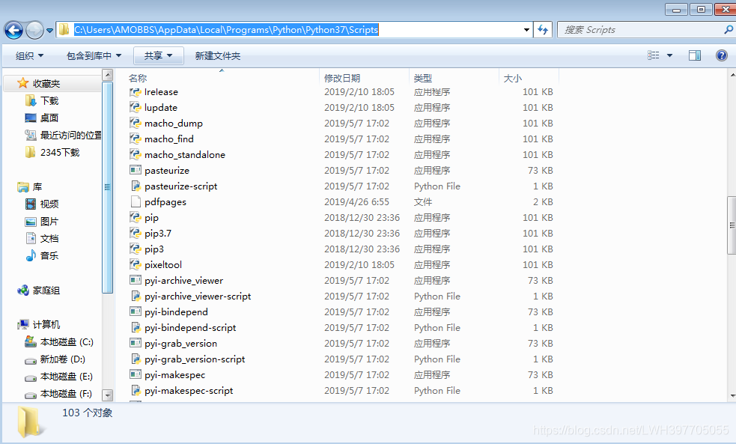The width and height of the screenshot is (736, 444).
Task: Open the recent locations dropdown arrow
Action: [x=49, y=31]
